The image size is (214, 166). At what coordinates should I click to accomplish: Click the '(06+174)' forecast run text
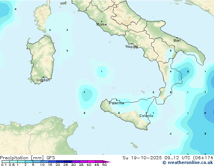[203, 158]
